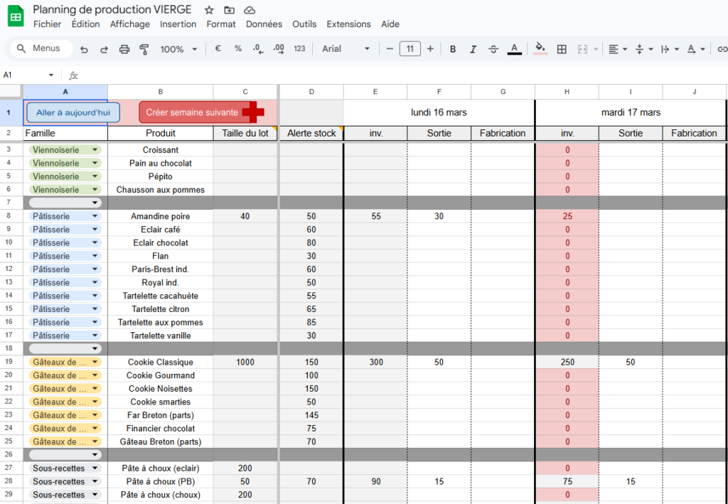728x504 pixels.
Task: Italicize text using the Italic icon
Action: click(473, 50)
